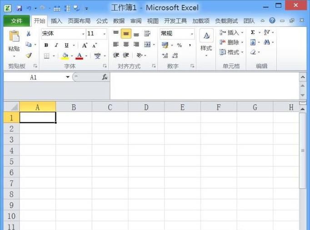The height and width of the screenshot is (230, 310).
Task: Toggle bold formatting
Action: 46,45
